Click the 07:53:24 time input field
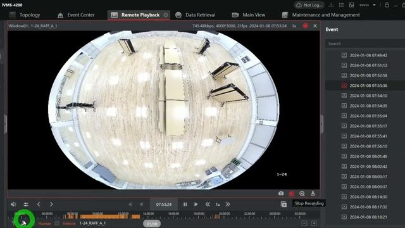The width and height of the screenshot is (405, 228). pyautogui.click(x=164, y=204)
